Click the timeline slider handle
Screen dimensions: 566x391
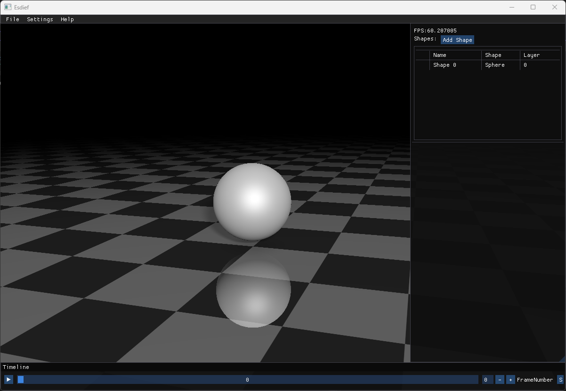tap(21, 380)
